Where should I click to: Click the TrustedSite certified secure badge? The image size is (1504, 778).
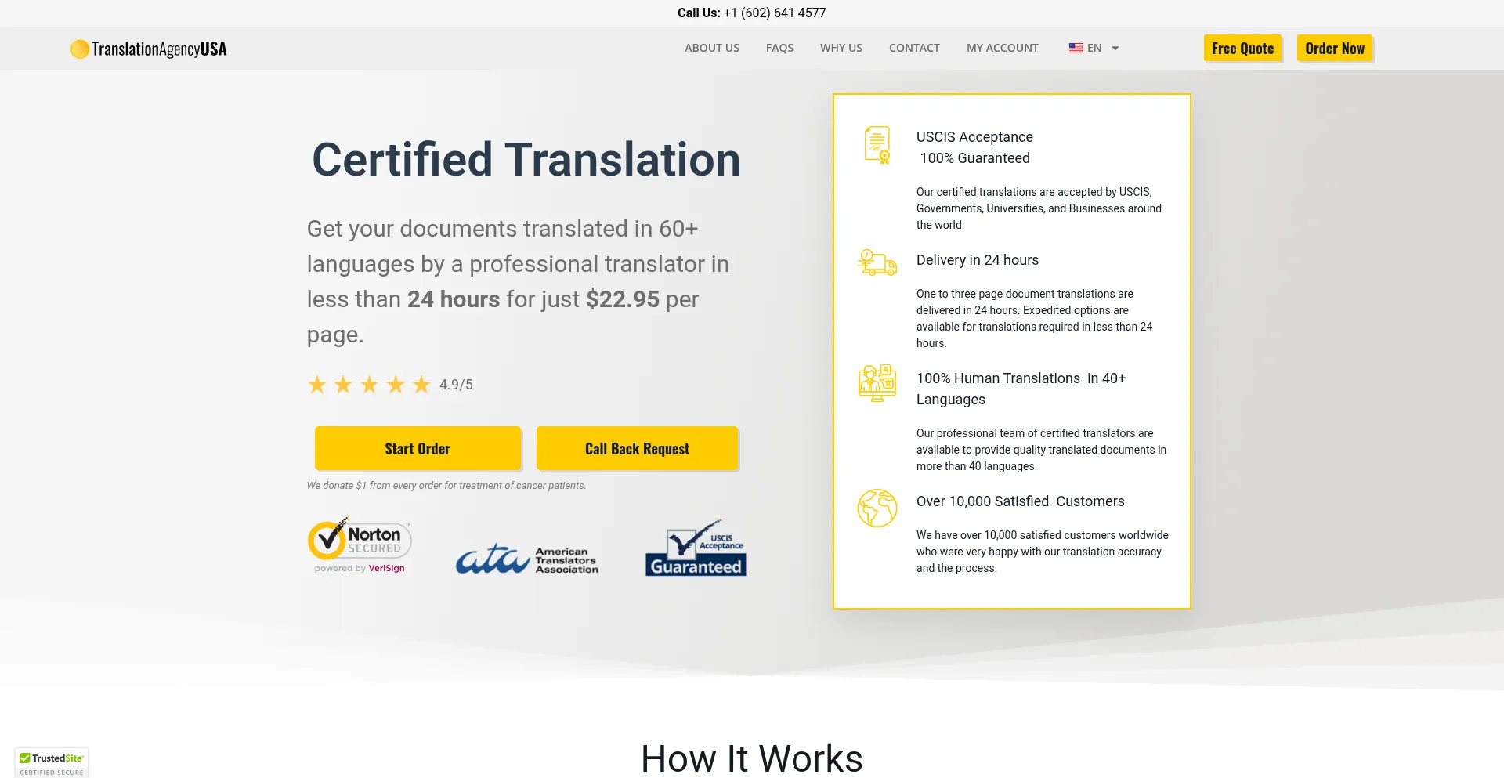(x=52, y=763)
